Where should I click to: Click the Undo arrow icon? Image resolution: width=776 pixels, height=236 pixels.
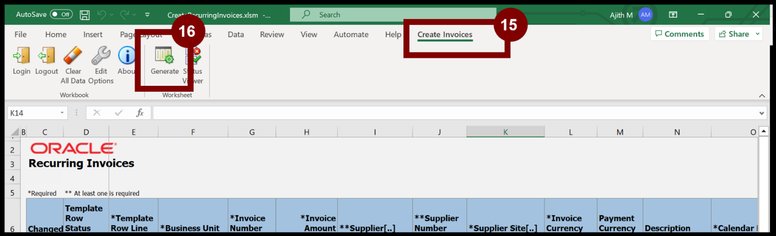click(102, 15)
